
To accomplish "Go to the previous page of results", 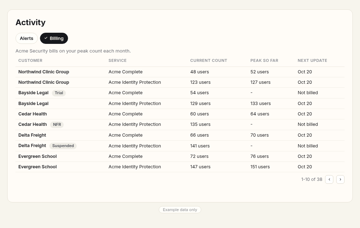I will [x=329, y=179].
